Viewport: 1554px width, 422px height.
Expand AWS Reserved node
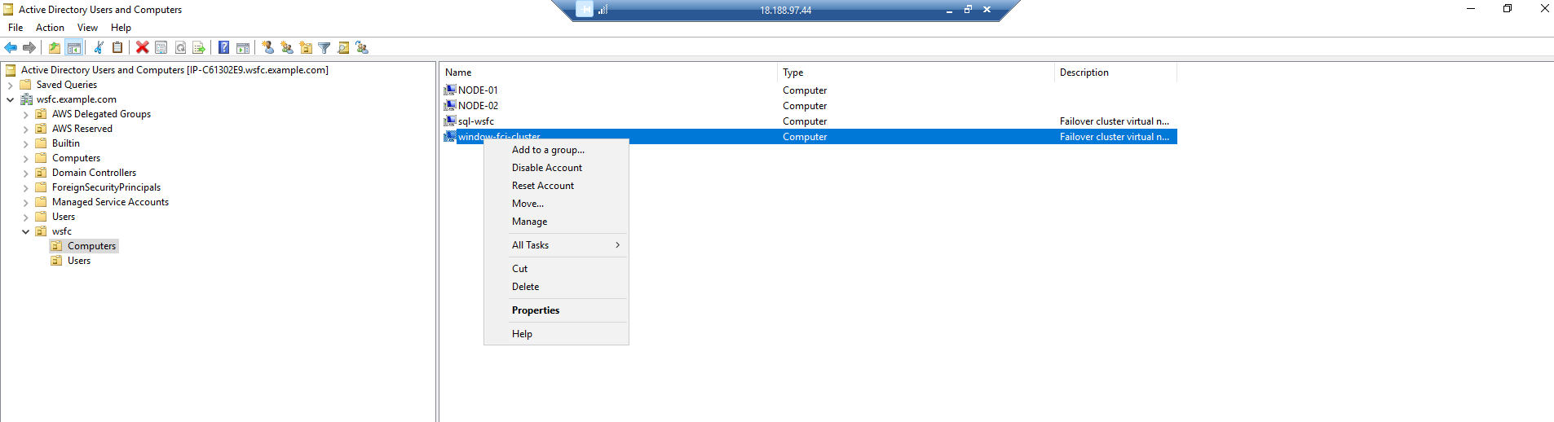click(x=25, y=129)
